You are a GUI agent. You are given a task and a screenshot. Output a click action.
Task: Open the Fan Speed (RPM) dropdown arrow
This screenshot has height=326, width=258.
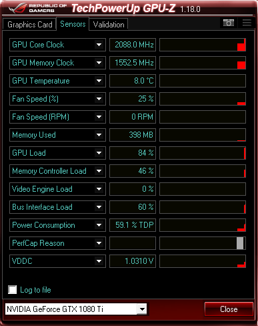click(x=99, y=117)
